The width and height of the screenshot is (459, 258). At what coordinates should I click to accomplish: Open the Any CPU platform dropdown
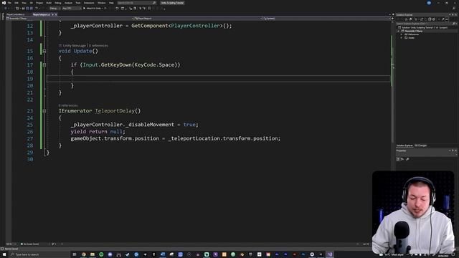pos(72,8)
